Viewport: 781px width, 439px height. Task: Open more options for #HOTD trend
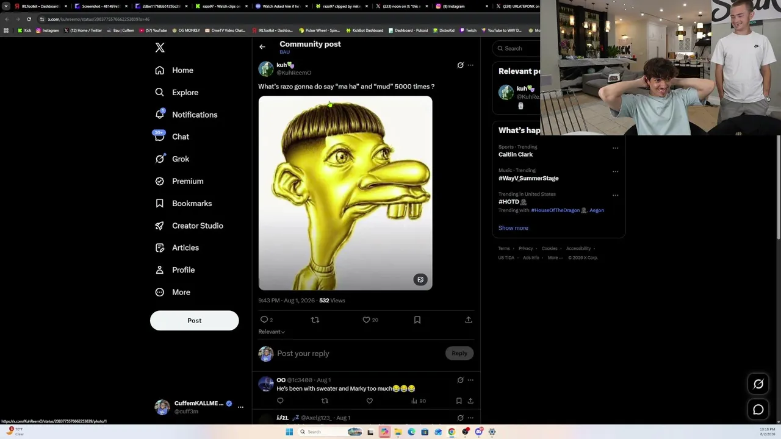tap(615, 195)
